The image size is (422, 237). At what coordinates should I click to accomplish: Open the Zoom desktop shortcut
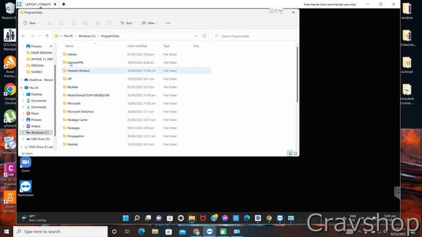(x=26, y=165)
